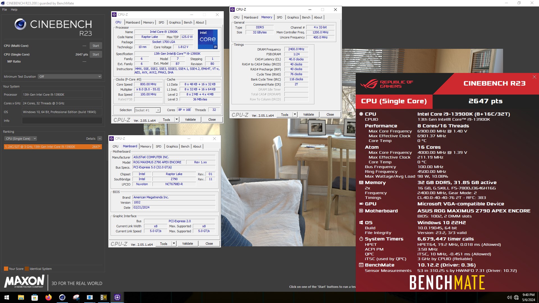Open the Cinebench Help menu
This screenshot has width=539, height=303.
[x=14, y=10]
